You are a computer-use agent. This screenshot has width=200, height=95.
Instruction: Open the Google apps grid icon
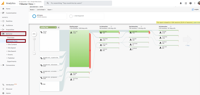click(186, 3)
